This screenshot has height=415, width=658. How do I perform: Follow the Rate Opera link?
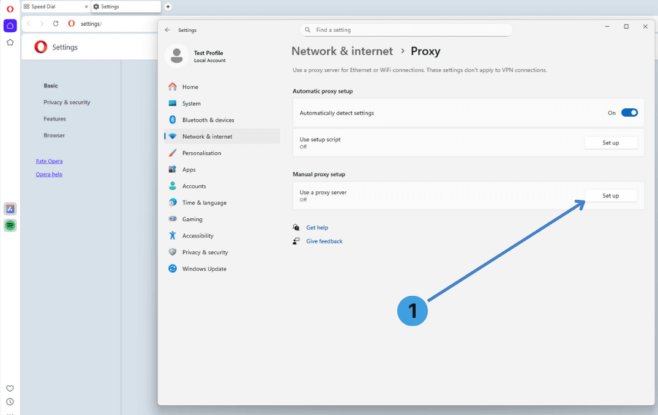click(49, 161)
